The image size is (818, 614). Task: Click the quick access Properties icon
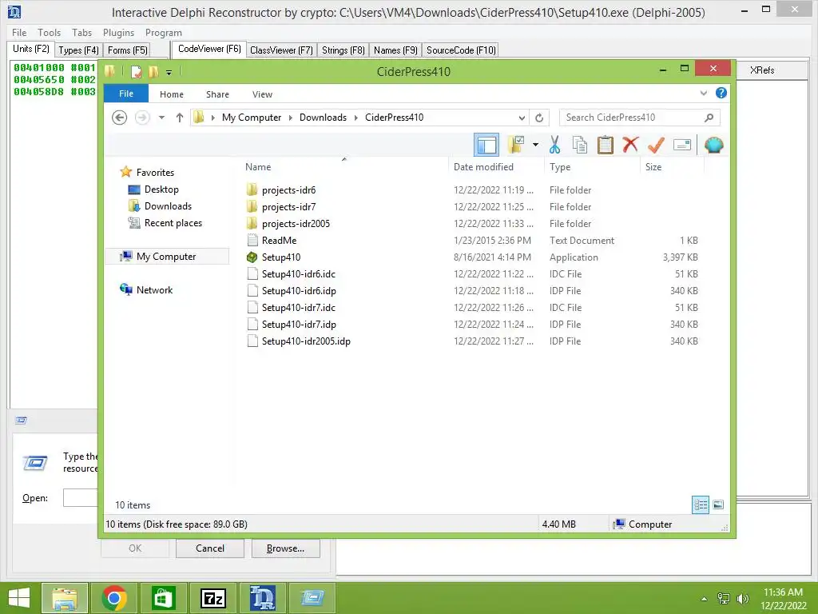(x=136, y=71)
